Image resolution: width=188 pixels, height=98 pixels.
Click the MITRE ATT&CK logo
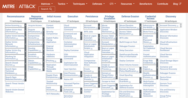19,6
